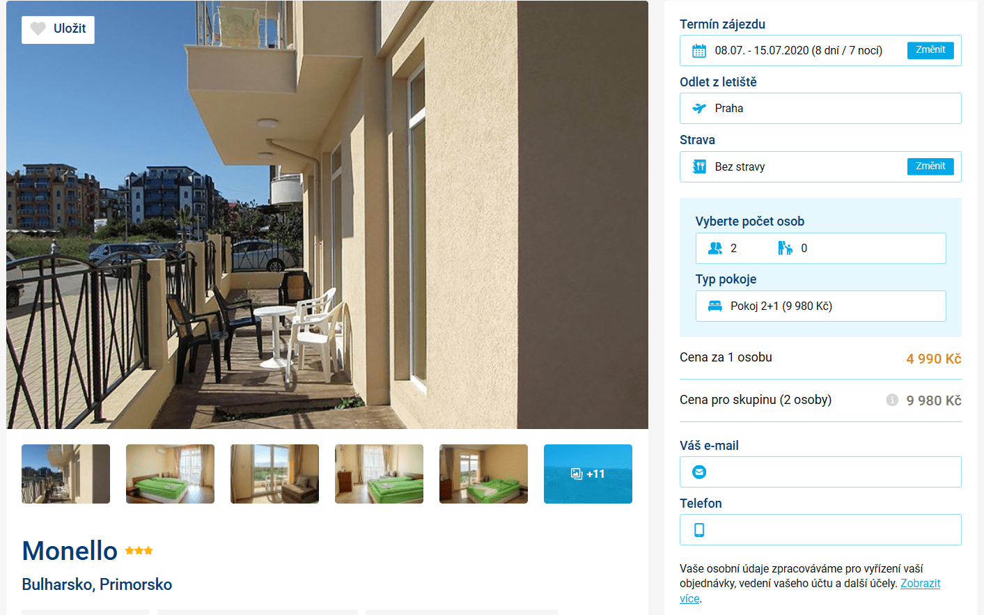Select the third thumbnail showing balcony door
The image size is (984, 615).
274,474
